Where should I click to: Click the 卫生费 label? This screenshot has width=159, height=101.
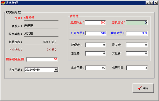pyautogui.click(x=76, y=53)
